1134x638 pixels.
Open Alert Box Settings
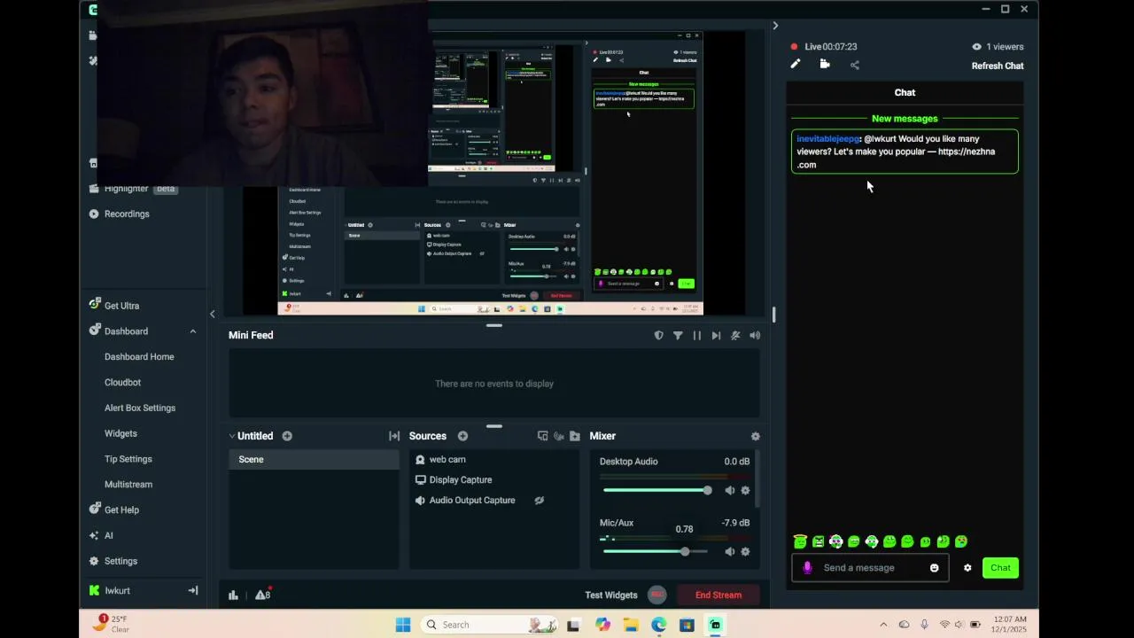[x=140, y=408]
